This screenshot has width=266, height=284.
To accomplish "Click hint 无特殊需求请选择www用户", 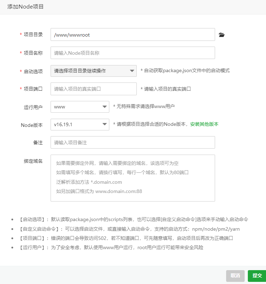I will tap(144, 106).
